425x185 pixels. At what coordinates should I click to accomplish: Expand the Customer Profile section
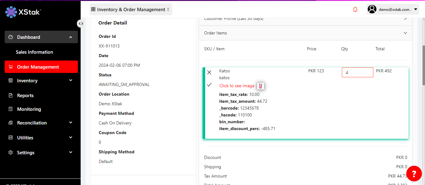pos(405,19)
